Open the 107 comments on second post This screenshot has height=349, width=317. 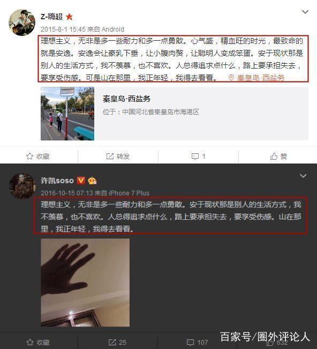point(197,343)
